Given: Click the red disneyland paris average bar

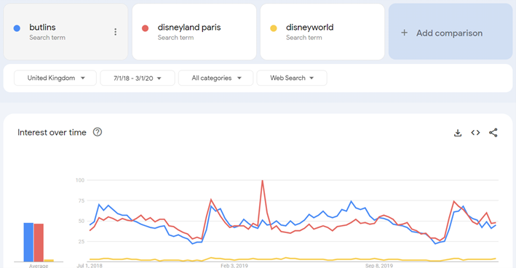Looking at the screenshot, I should pyautogui.click(x=39, y=243).
